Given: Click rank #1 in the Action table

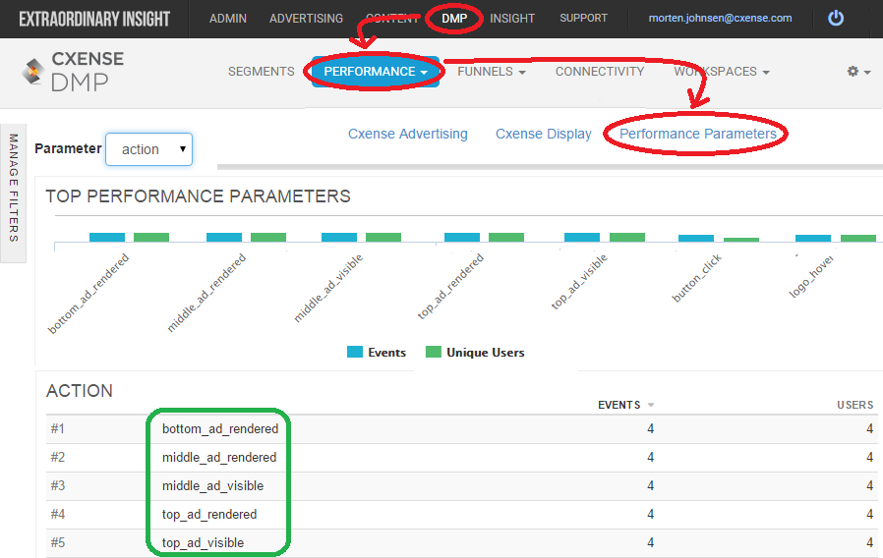Looking at the screenshot, I should (57, 429).
